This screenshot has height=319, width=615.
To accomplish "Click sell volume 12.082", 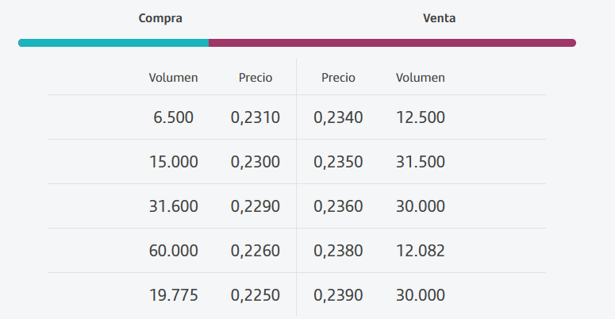I will point(421,251).
